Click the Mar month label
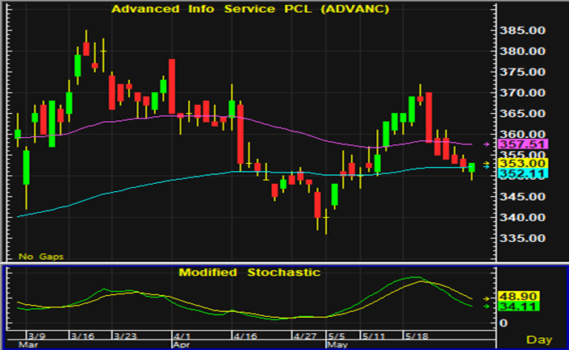 click(28, 344)
